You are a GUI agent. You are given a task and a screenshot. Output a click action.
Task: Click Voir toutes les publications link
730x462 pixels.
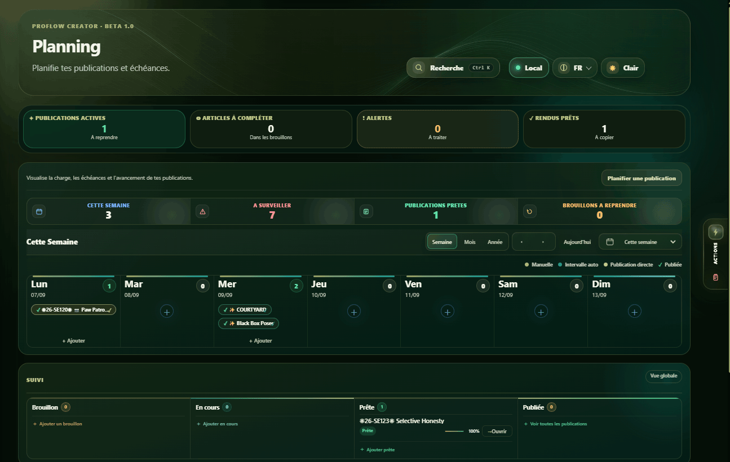pos(555,424)
